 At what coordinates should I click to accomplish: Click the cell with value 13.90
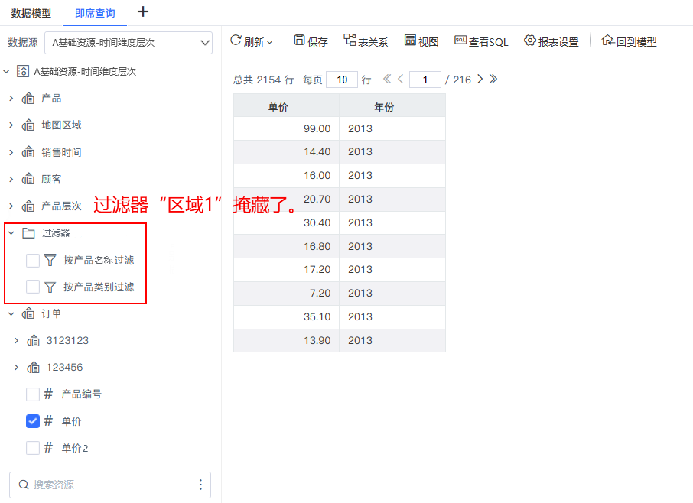point(286,340)
